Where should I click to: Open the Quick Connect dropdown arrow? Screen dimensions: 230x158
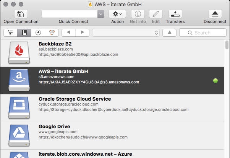point(101,14)
